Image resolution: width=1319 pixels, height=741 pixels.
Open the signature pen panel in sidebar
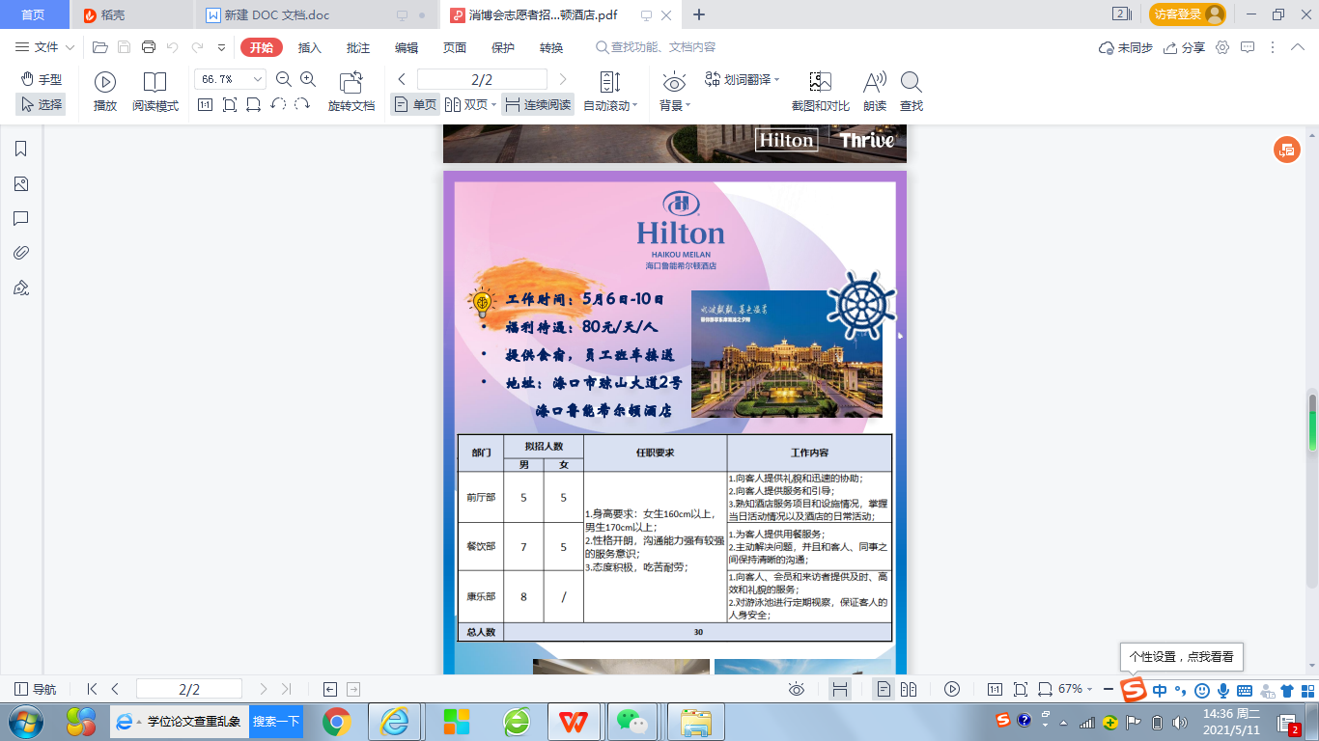[21, 288]
